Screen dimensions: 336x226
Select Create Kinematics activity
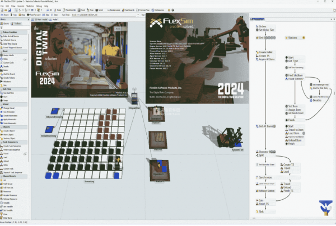[x=10, y=116]
